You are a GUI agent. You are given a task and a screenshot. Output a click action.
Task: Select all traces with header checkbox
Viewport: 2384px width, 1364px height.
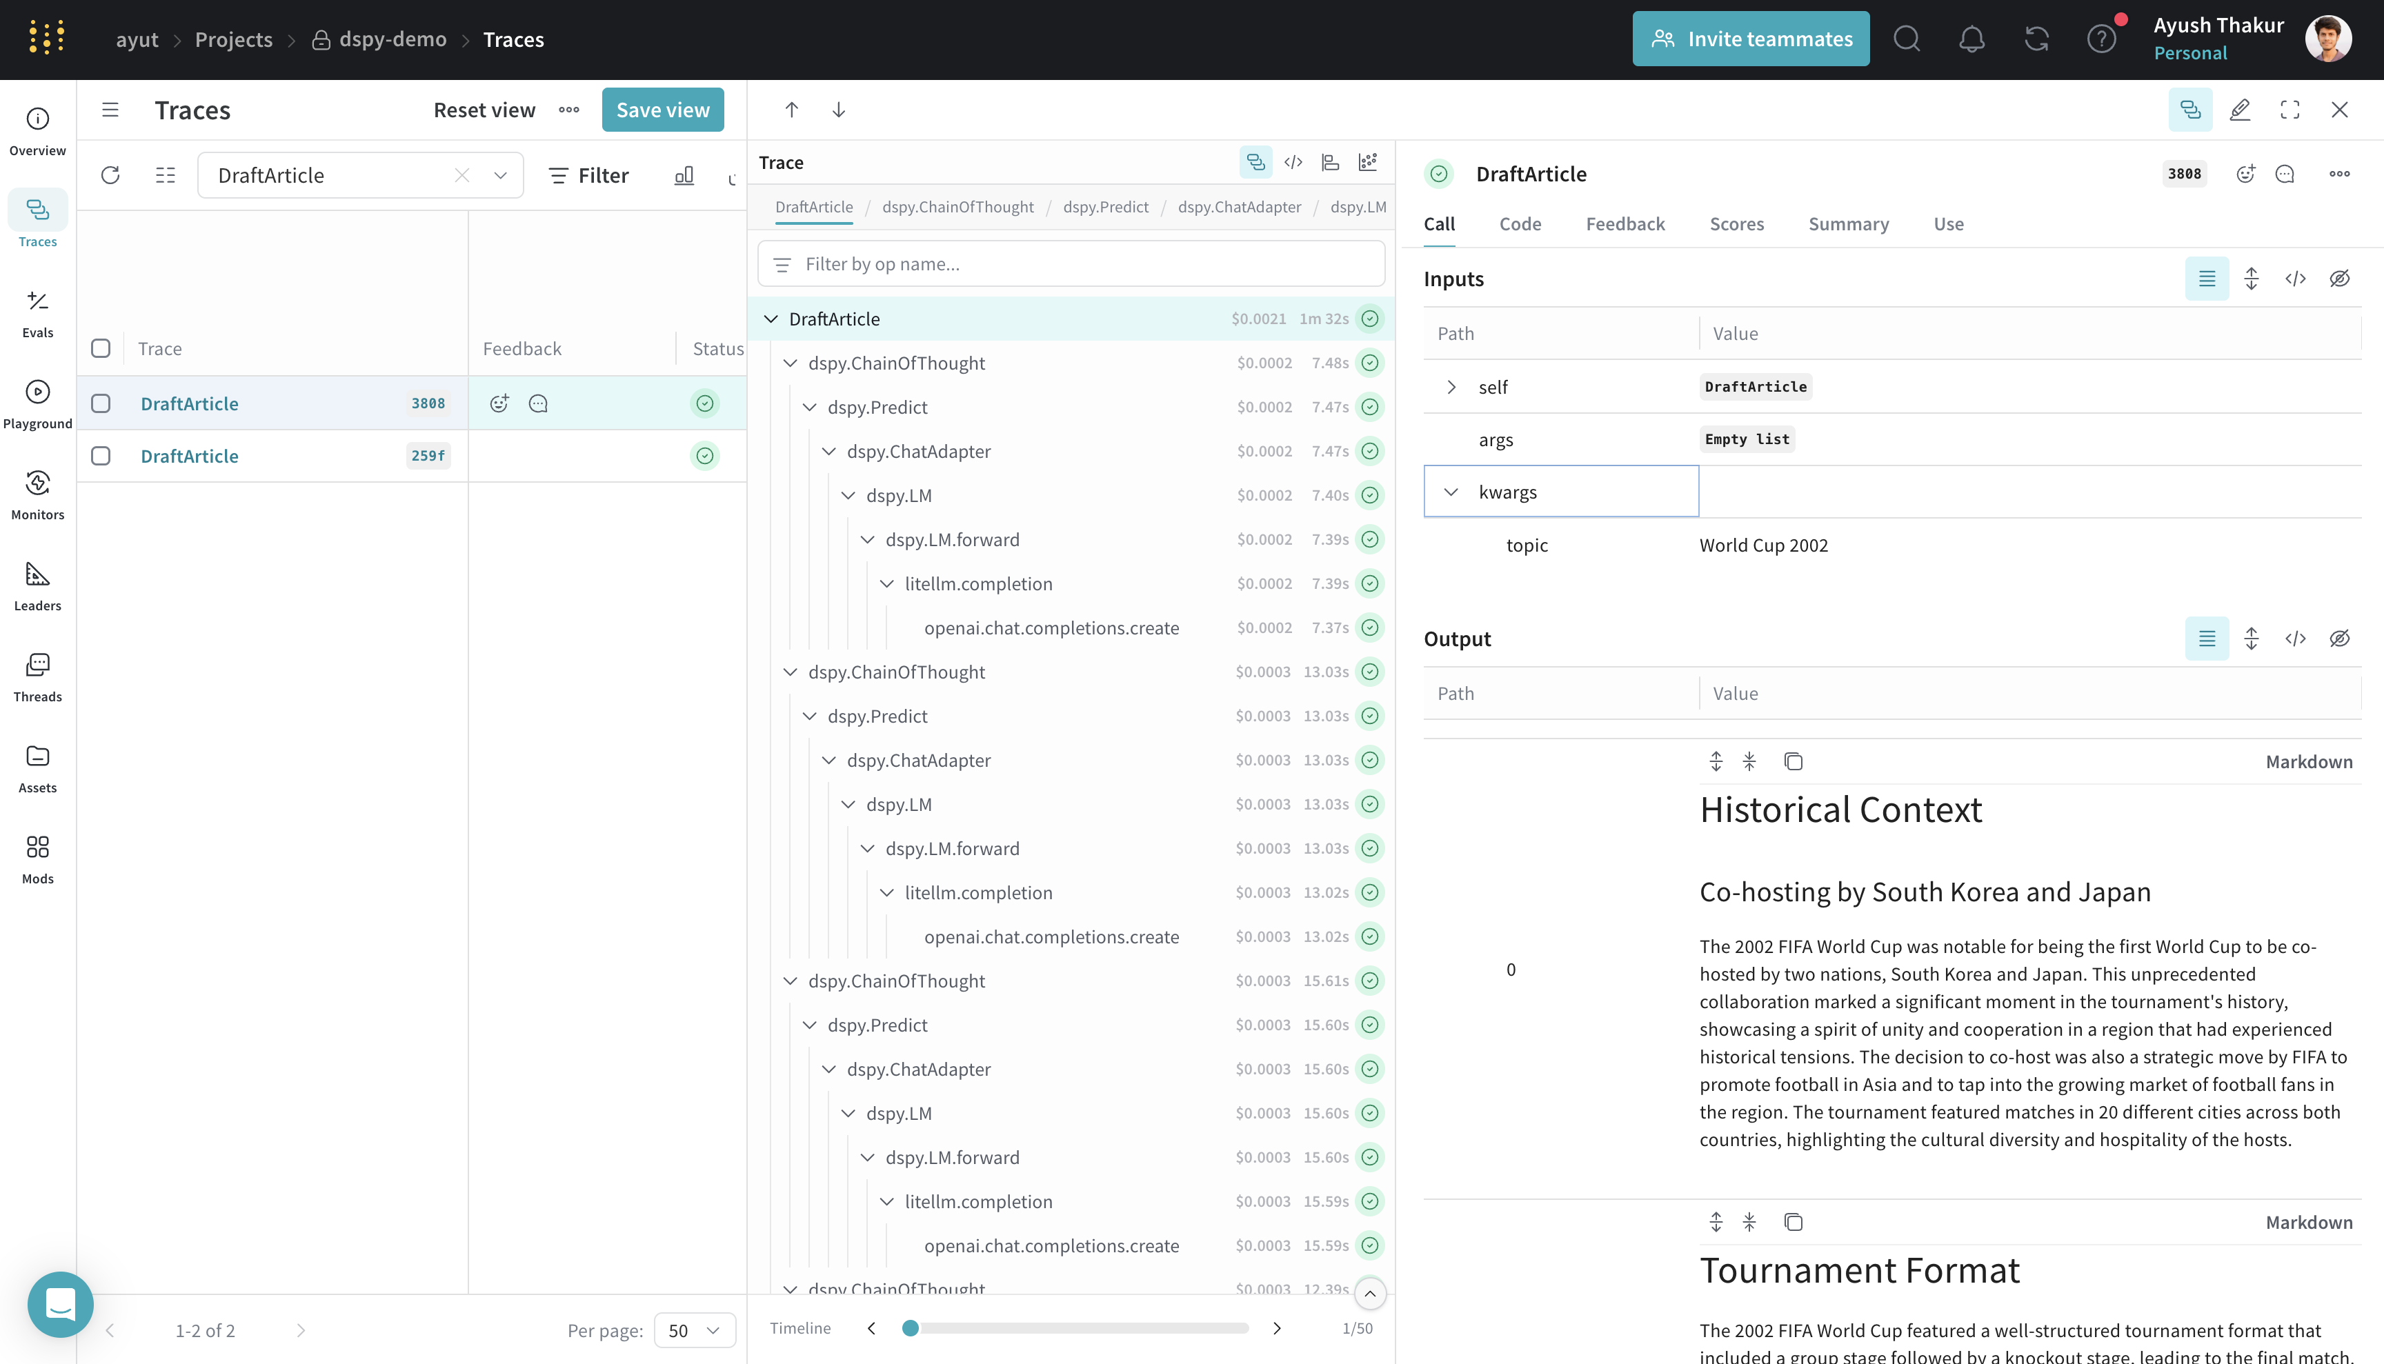coord(100,348)
